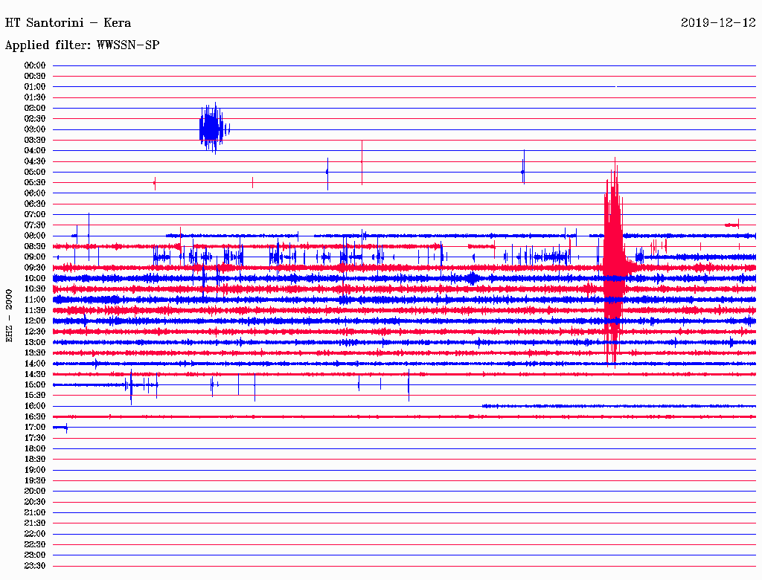Select the 01:00 time label
Viewport: 762px width, 580px height.
(x=35, y=86)
